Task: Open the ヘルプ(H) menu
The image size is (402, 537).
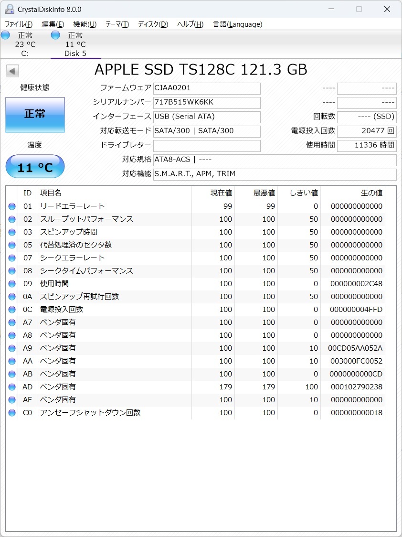Action: (x=190, y=24)
